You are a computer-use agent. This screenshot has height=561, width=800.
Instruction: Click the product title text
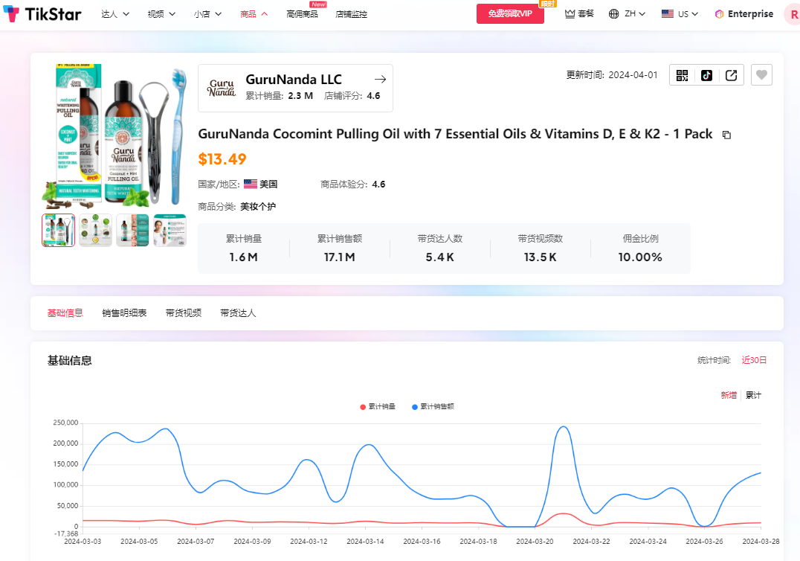pyautogui.click(x=455, y=134)
